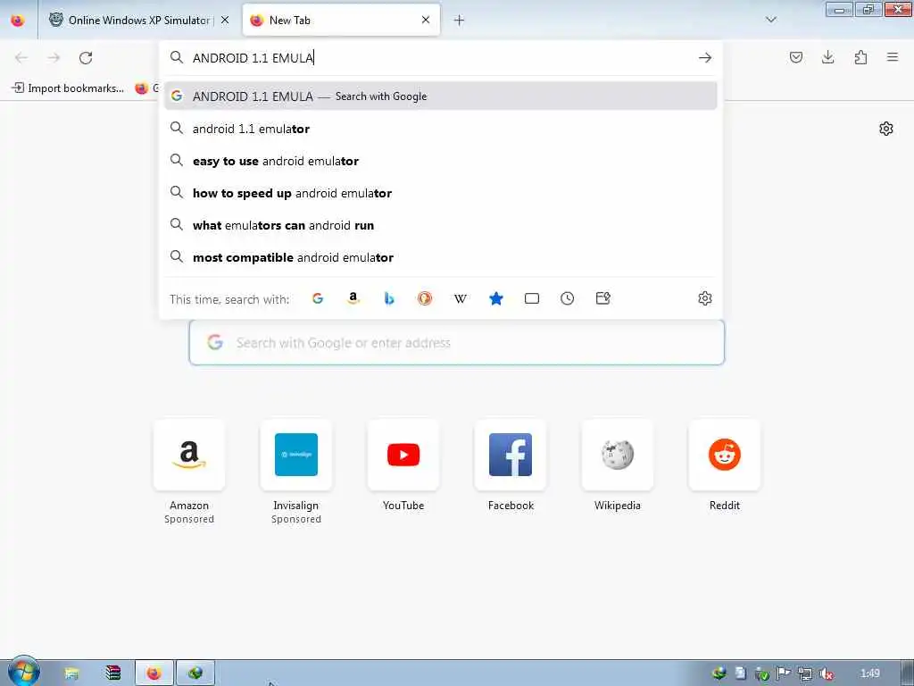The width and height of the screenshot is (914, 686).
Task: Go forward one page
Action: pos(54,58)
